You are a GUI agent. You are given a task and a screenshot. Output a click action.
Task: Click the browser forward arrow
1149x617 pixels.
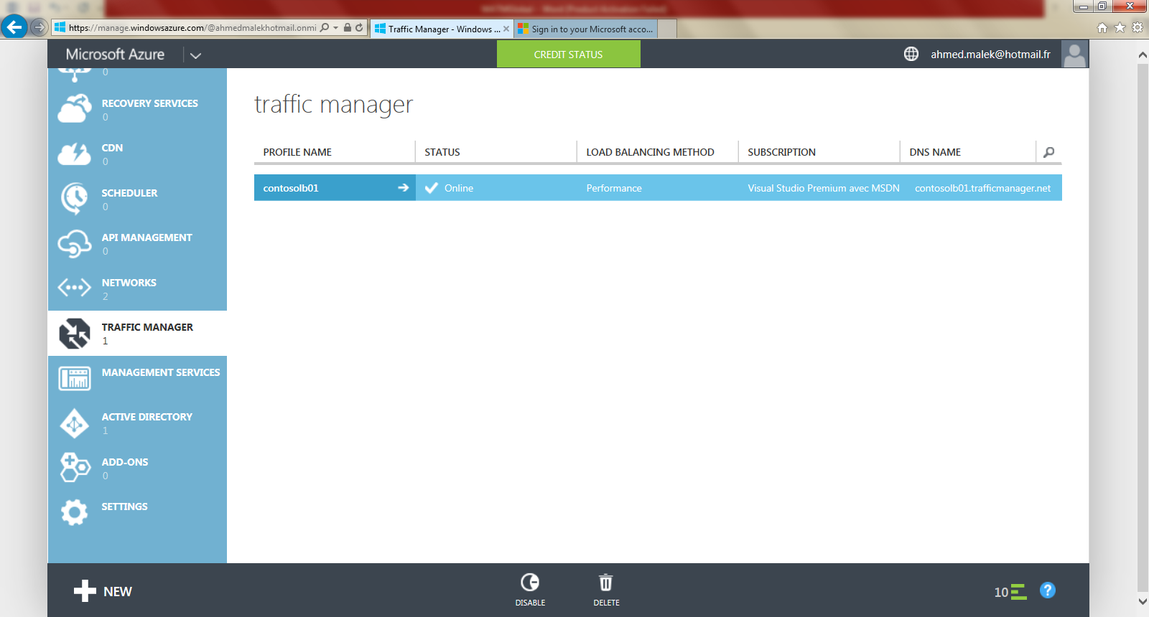39,27
